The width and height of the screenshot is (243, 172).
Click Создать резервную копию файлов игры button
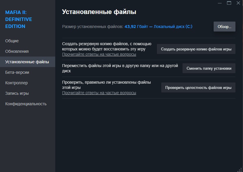click(196, 49)
